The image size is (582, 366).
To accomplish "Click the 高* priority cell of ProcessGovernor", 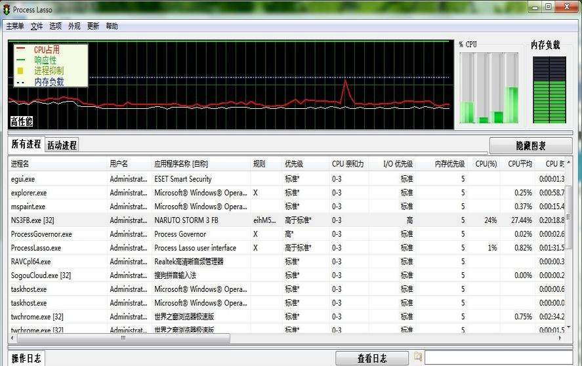I will tap(289, 234).
